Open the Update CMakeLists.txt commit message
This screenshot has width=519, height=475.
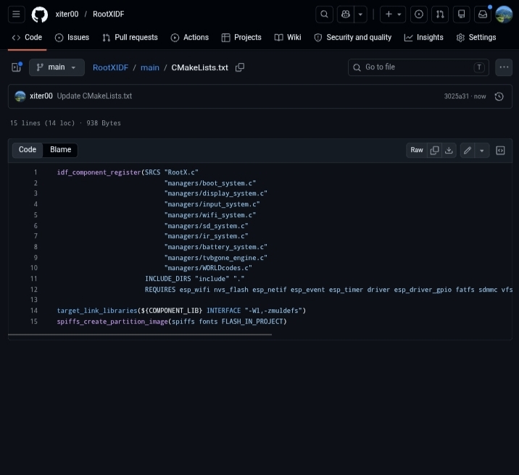[x=94, y=96]
